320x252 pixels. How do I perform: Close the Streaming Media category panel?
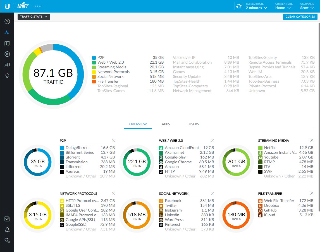[312, 140]
